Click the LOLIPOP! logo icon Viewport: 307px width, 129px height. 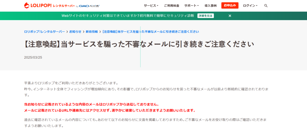click(27, 5)
